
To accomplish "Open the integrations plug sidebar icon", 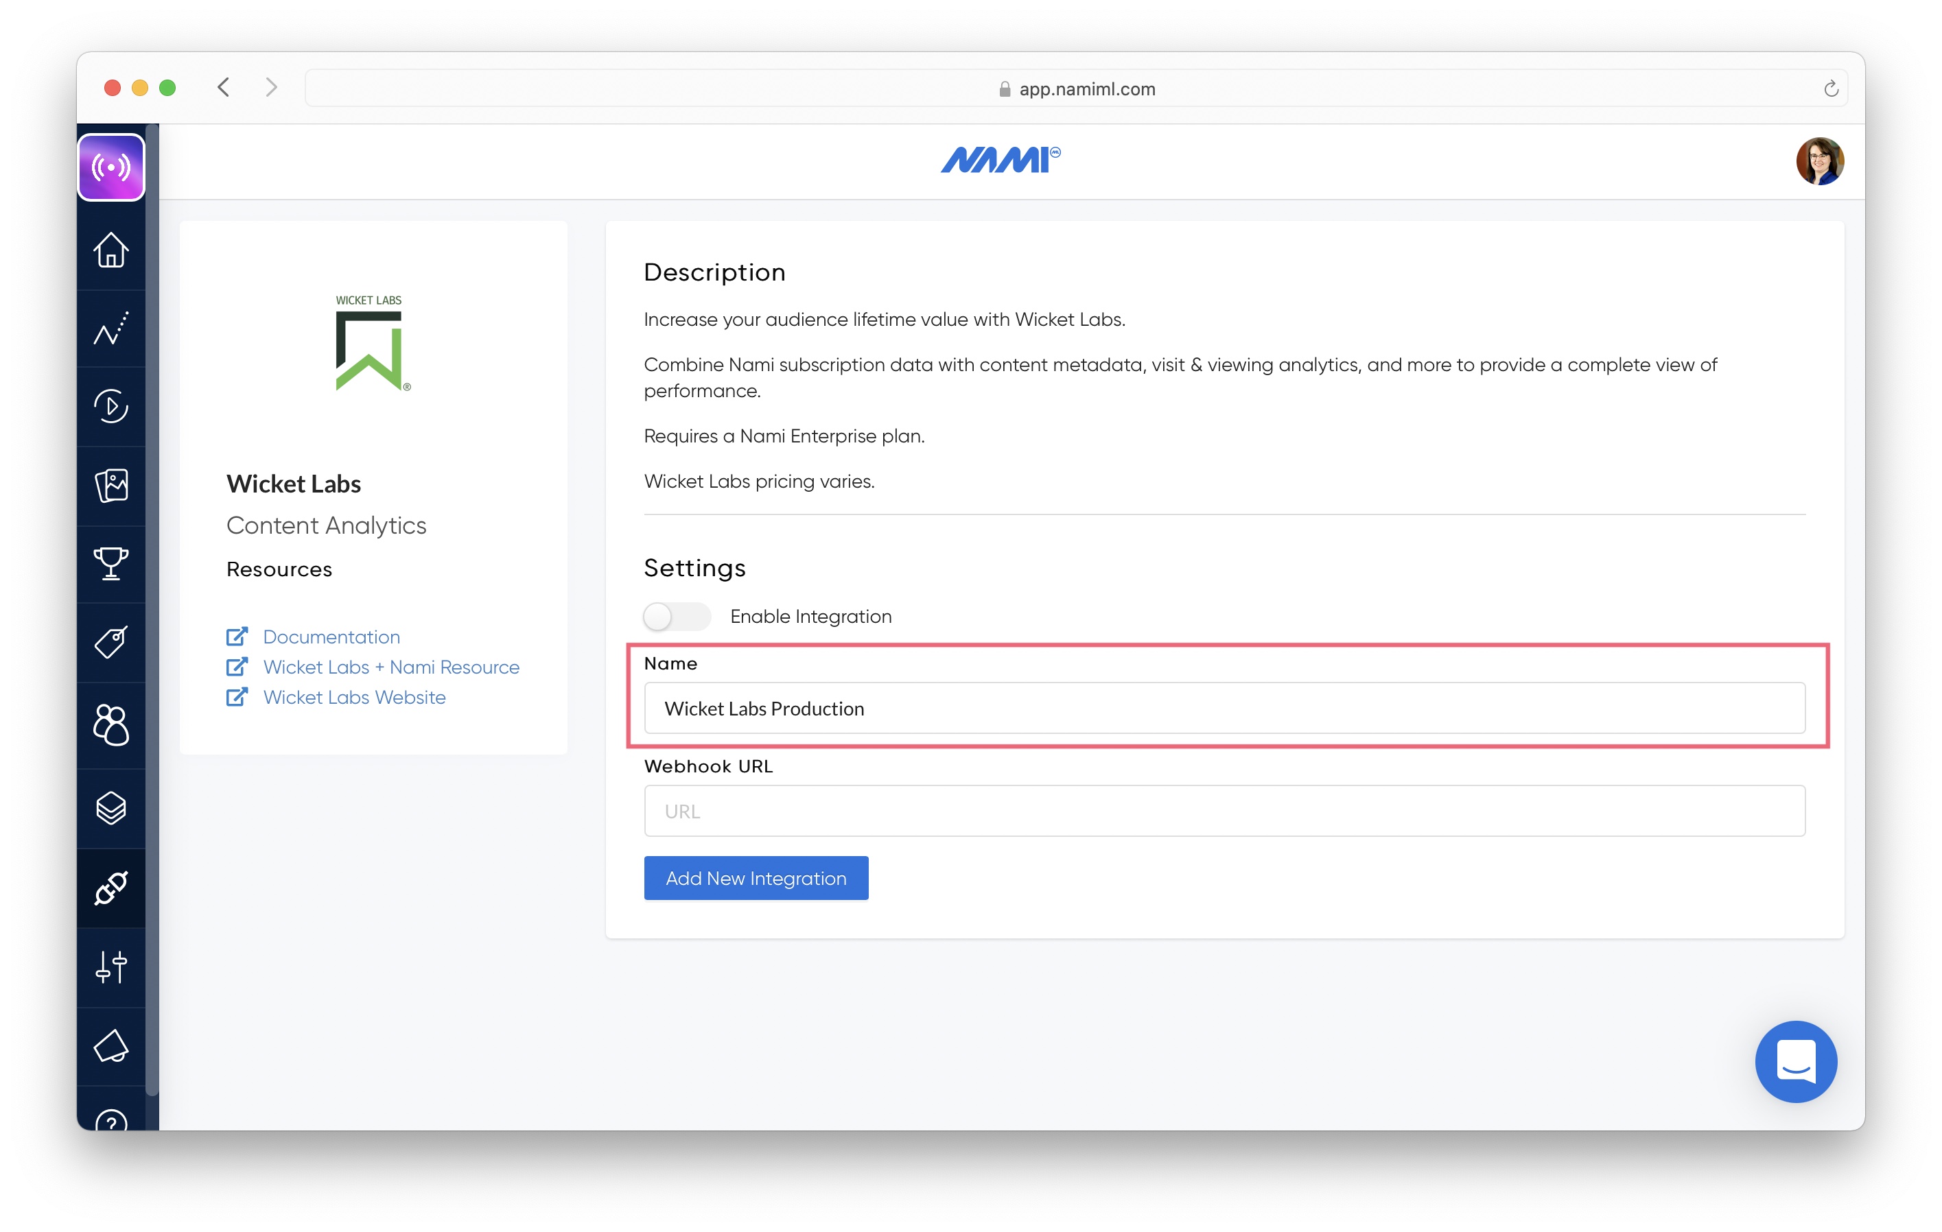I will pos(111,888).
